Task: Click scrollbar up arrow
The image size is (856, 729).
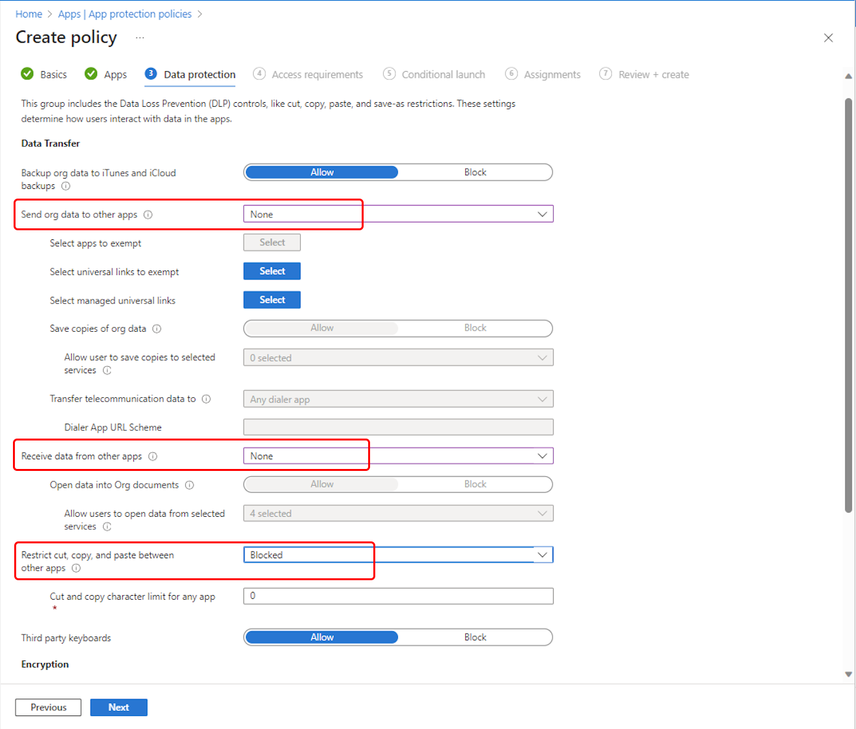Action: [x=848, y=76]
